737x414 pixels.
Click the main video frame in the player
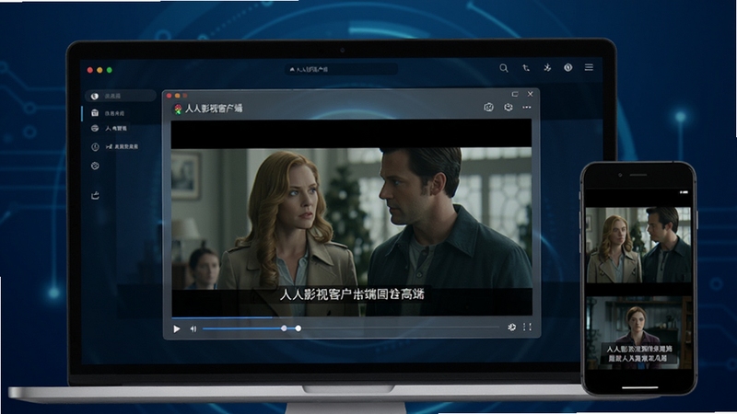click(x=352, y=218)
